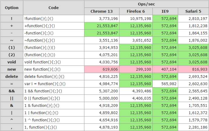Viewport: 209px width, 131px height.
Task: Select the delete function(){;}() code cell
Action: click(54, 77)
